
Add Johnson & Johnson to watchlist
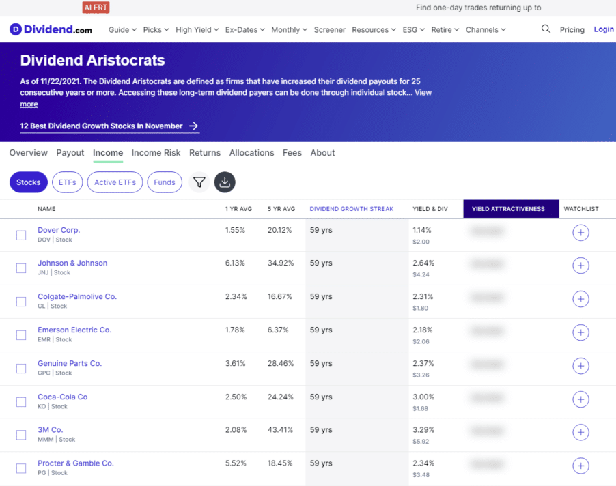[x=580, y=266]
